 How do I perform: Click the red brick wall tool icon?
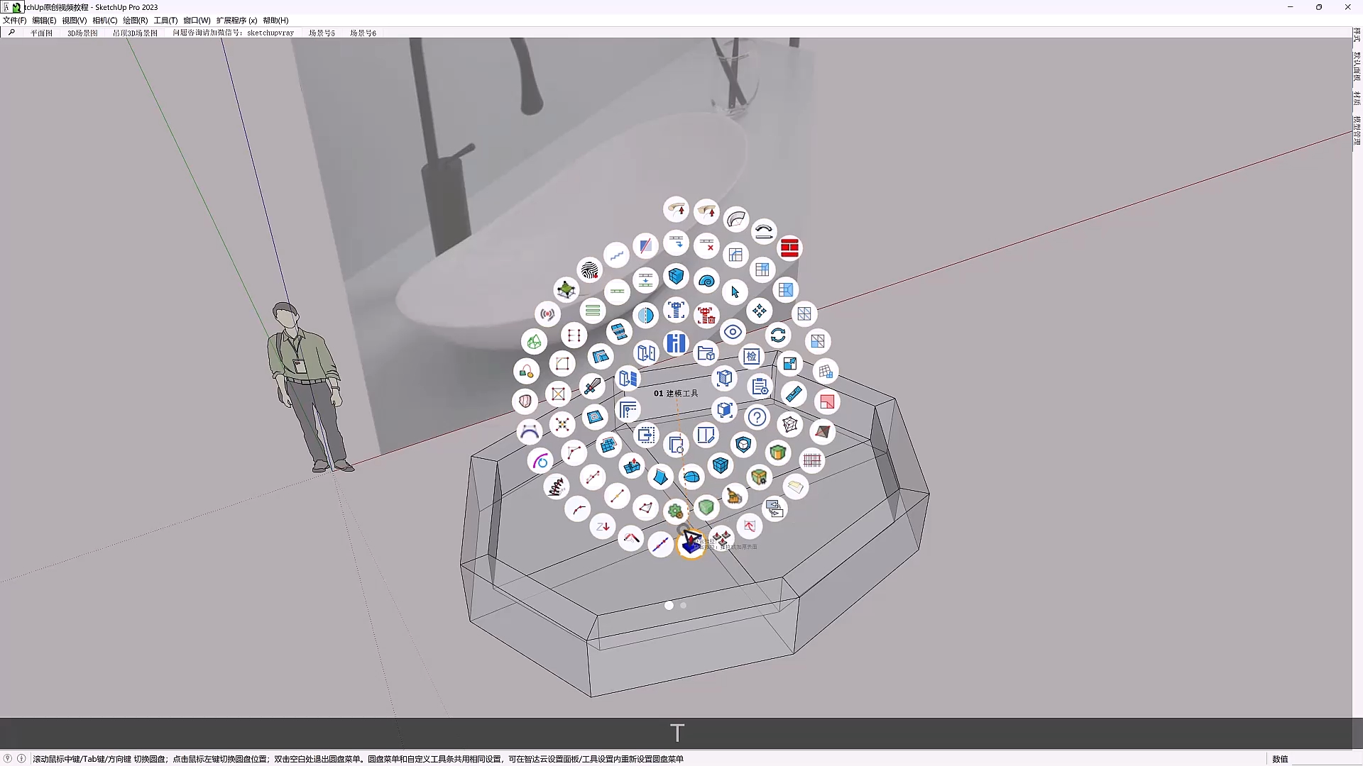tap(789, 248)
